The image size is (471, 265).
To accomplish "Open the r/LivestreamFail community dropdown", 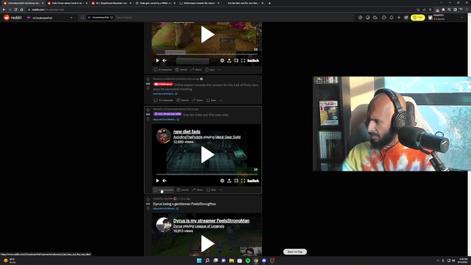I will click(50, 18).
